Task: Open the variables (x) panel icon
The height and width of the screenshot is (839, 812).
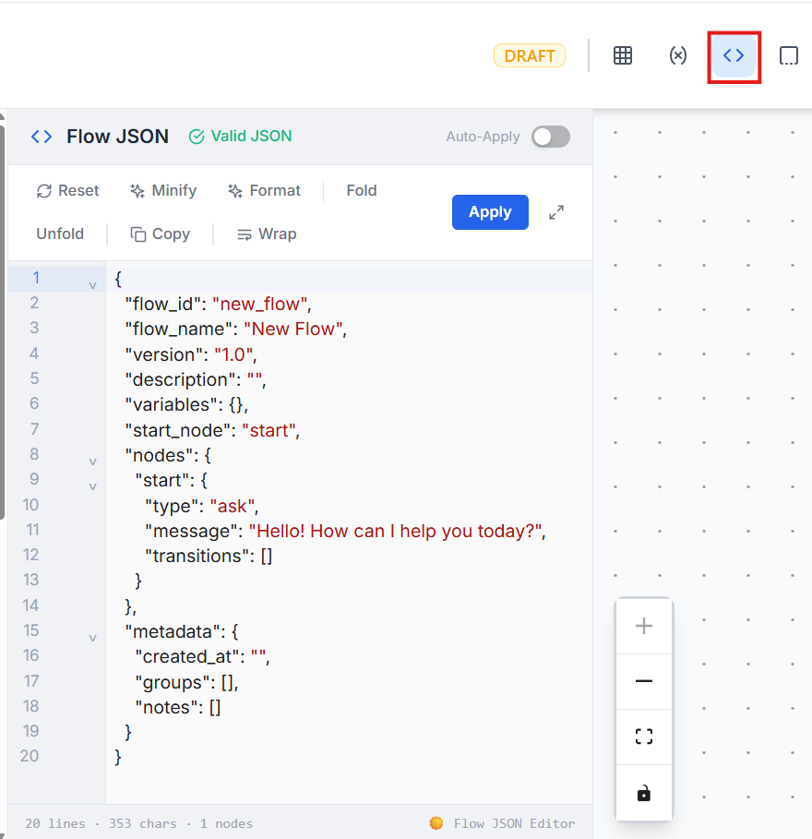Action: [x=677, y=55]
